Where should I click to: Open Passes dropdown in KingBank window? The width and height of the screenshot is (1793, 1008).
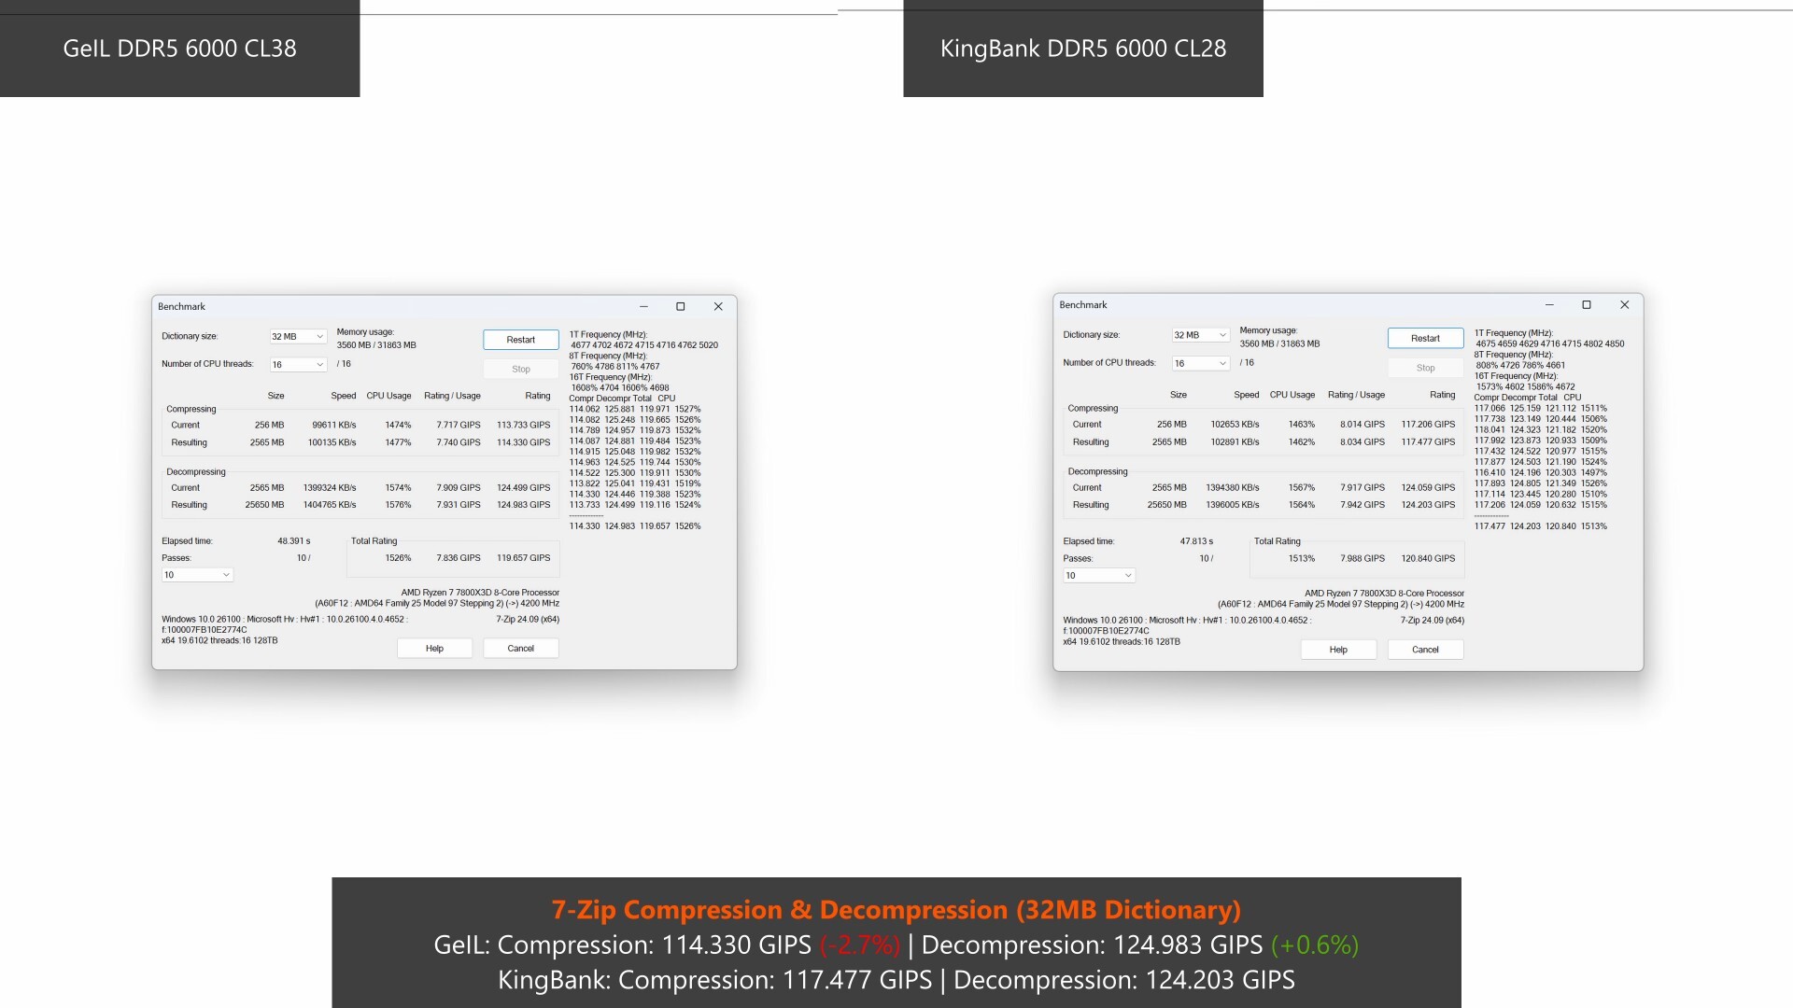click(x=1099, y=575)
